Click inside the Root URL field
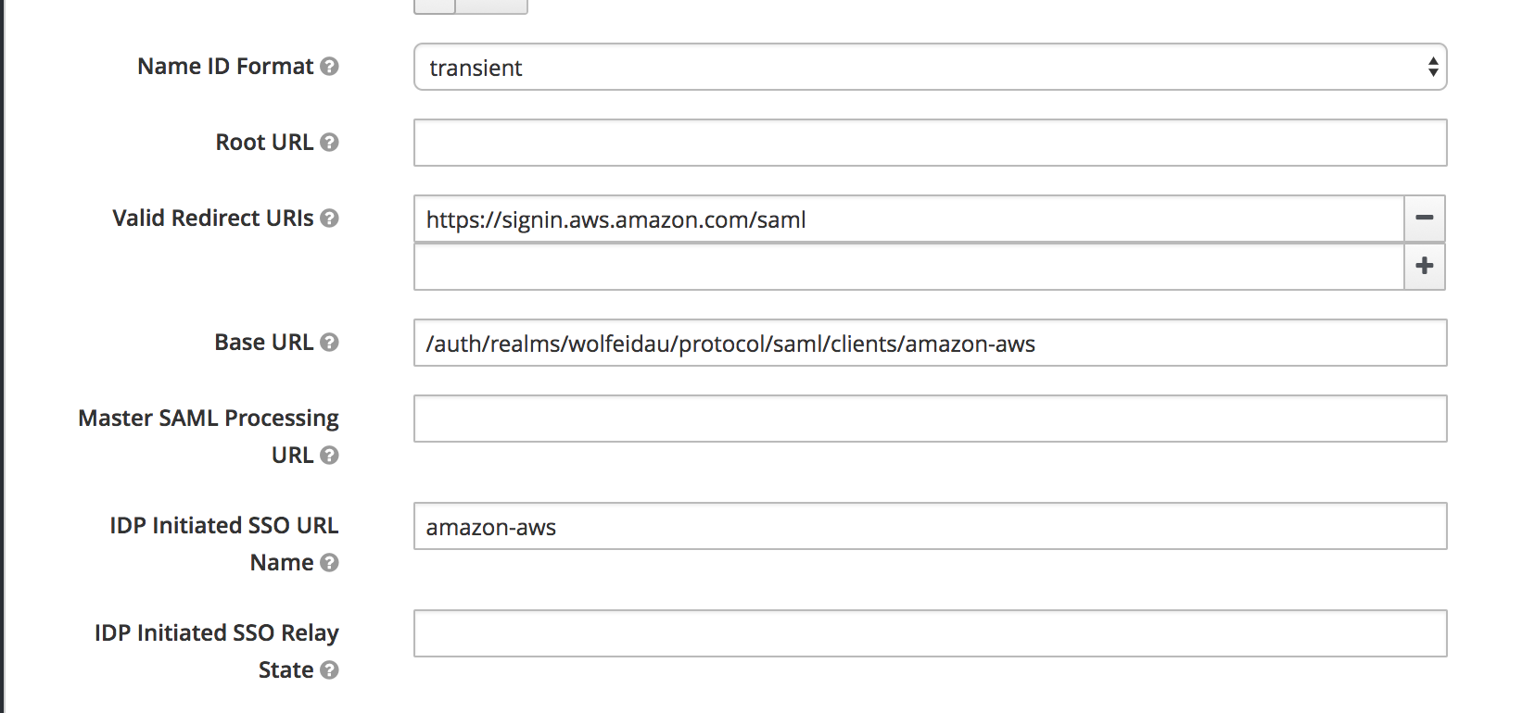This screenshot has width=1535, height=713. 930,143
